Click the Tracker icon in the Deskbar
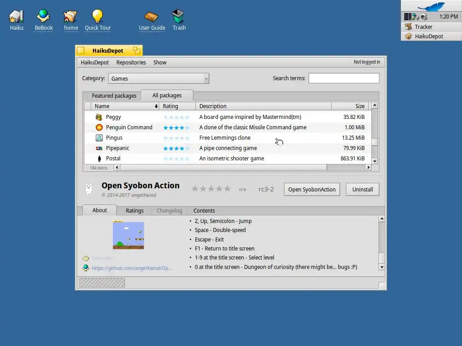This screenshot has height=346, width=462. point(408,27)
